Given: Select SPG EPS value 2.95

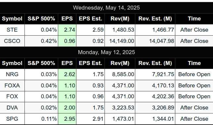Looking at the screenshot, I should click(67, 119).
